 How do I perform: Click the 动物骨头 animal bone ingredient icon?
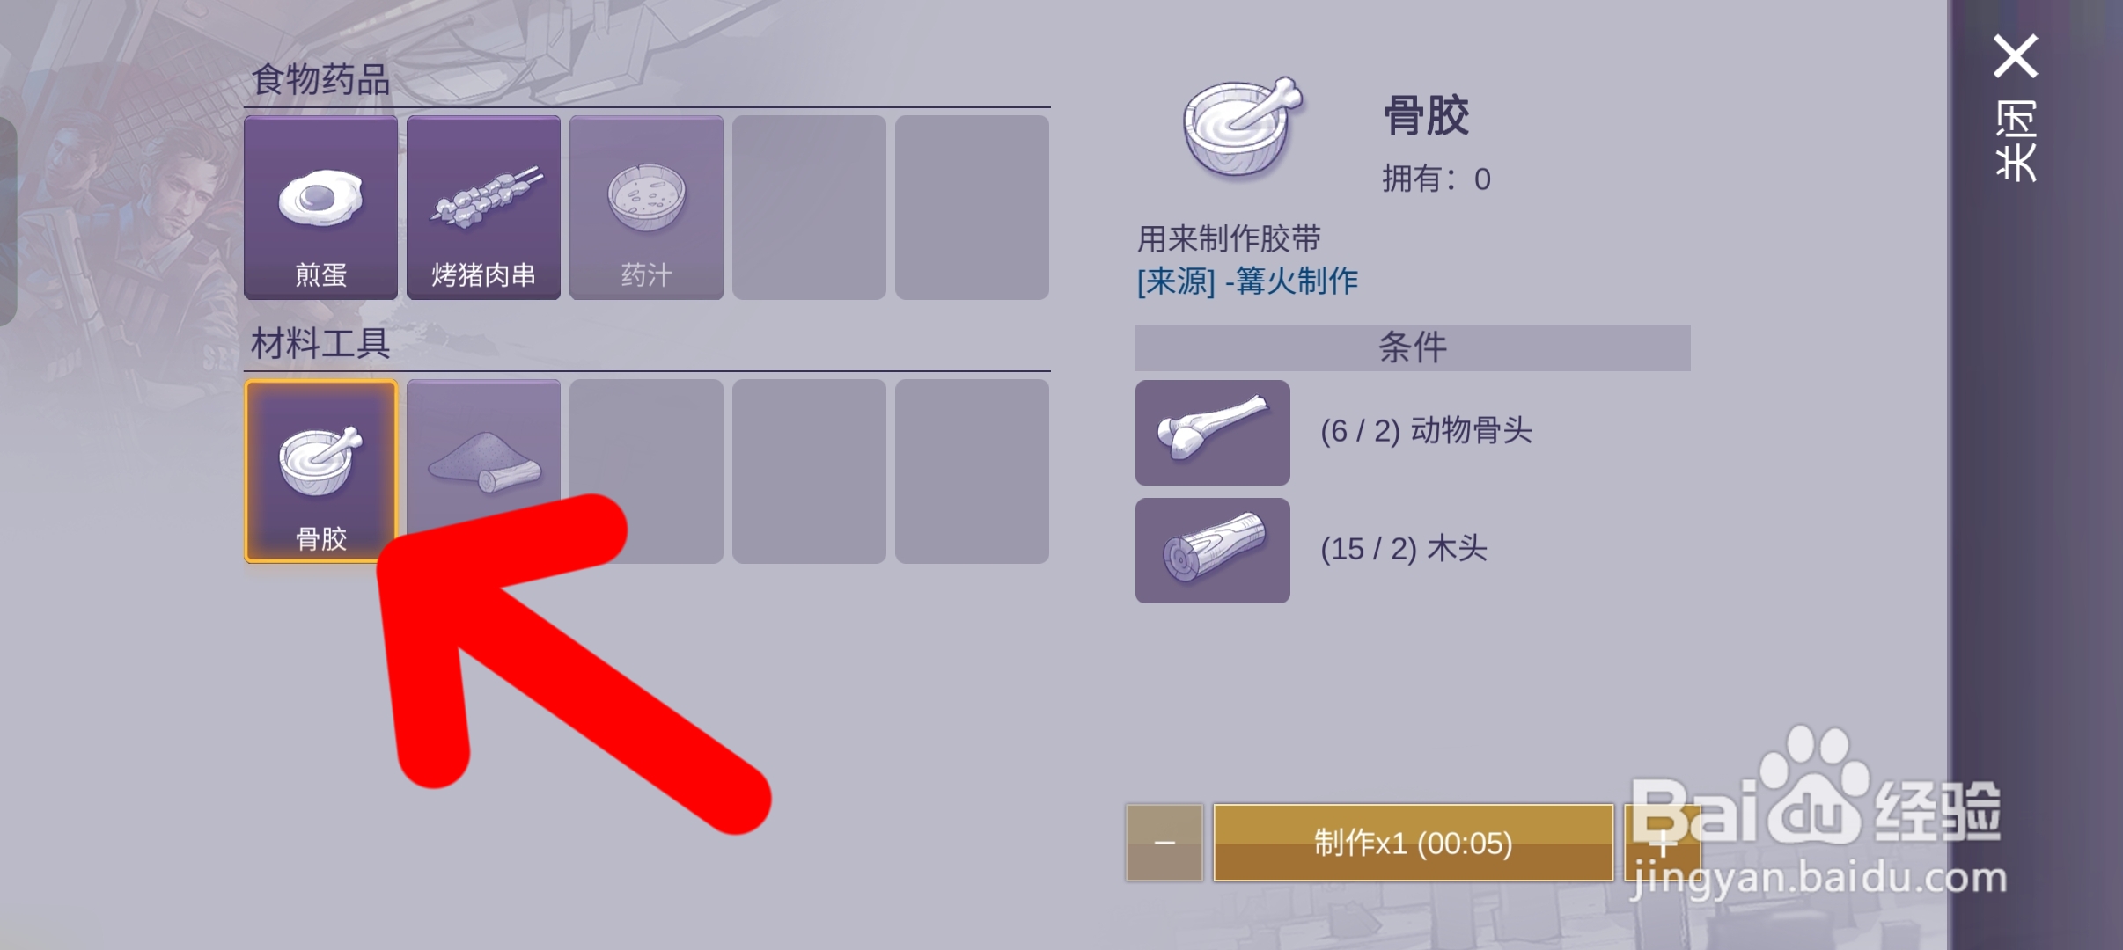point(1212,433)
